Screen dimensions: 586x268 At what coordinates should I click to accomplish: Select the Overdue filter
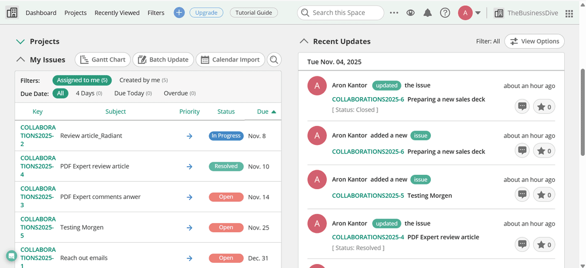click(180, 93)
